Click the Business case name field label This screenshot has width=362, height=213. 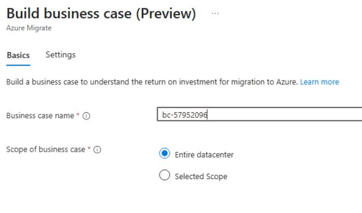(x=40, y=116)
